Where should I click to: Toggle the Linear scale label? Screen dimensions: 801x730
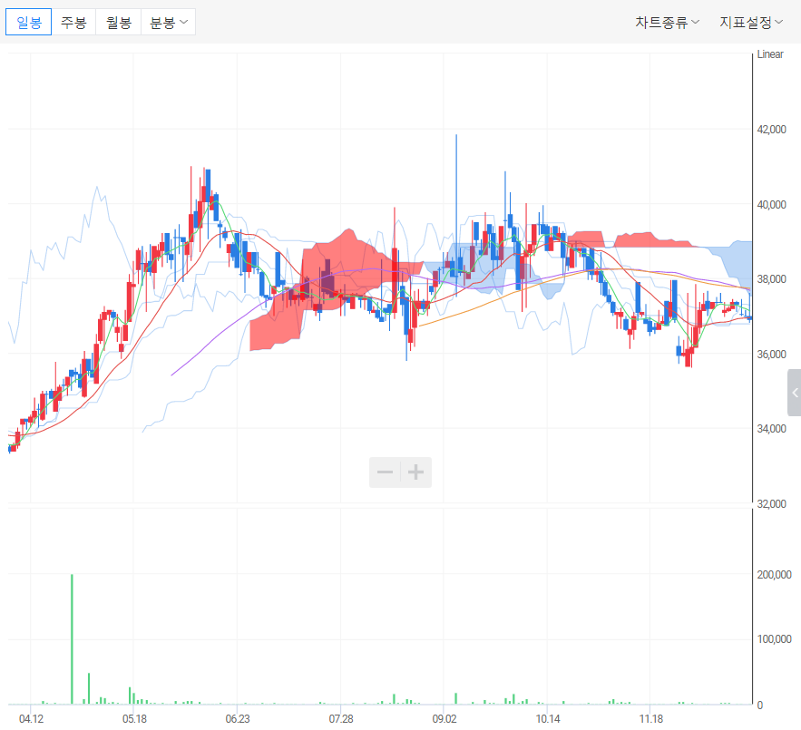coord(770,54)
